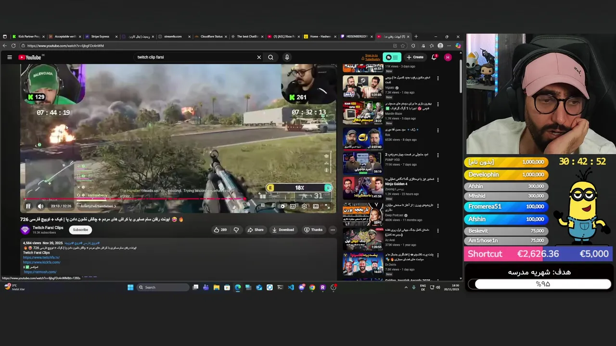The width and height of the screenshot is (616, 346).
Task: Click the Thanks button
Action: coord(313,230)
